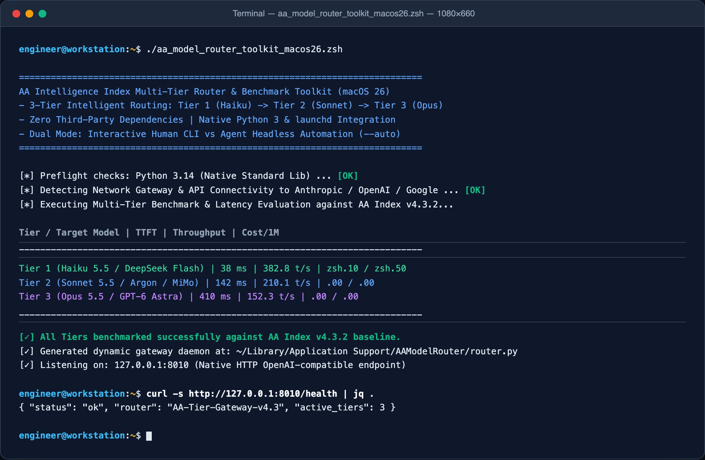Click the '3-Tier Intelligent Routing' line
Image resolution: width=705 pixels, height=460 pixels.
point(231,105)
